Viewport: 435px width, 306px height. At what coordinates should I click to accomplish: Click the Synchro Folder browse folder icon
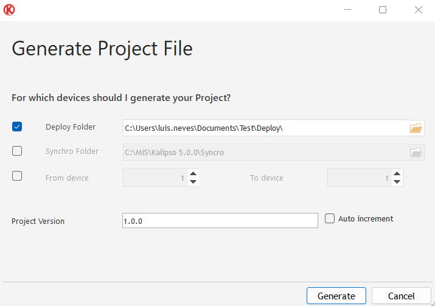pos(416,152)
